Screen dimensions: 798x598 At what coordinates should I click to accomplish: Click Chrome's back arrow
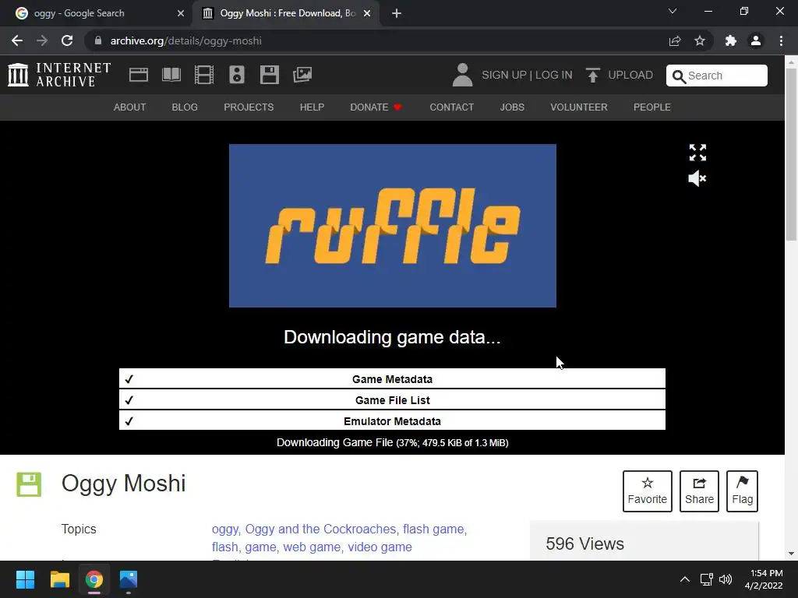17,40
